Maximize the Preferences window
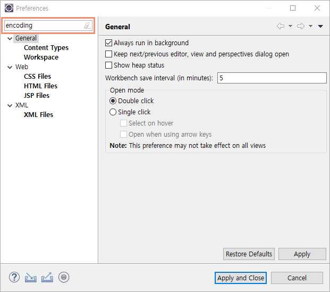The width and height of the screenshot is (330, 292). pos(293,8)
